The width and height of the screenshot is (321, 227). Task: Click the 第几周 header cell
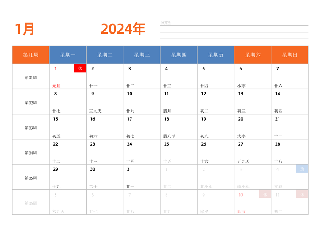click(31, 55)
